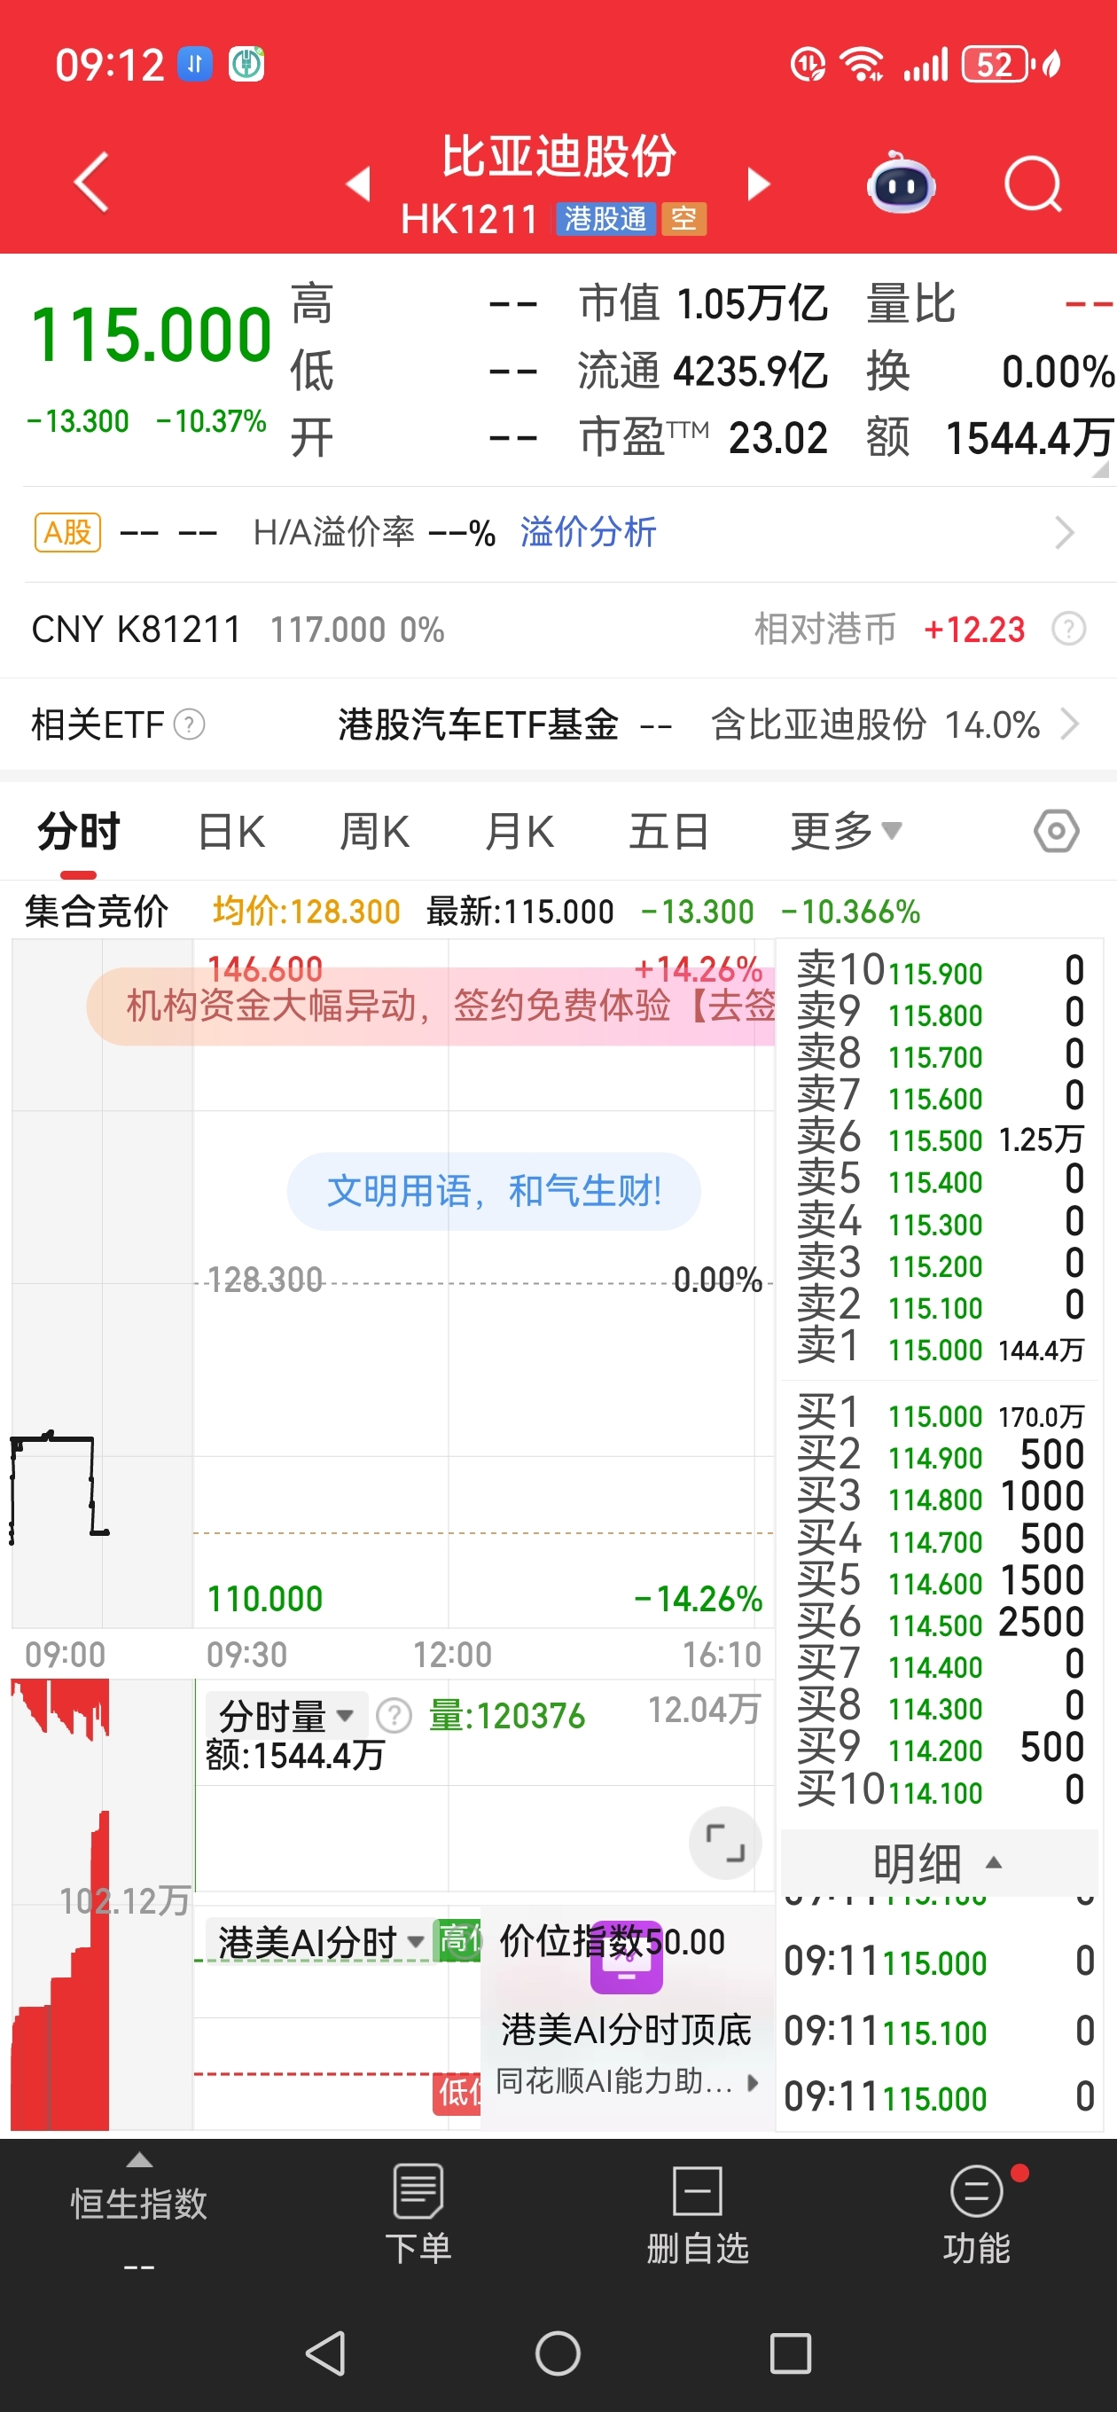Tap Android home button

coord(558,2353)
